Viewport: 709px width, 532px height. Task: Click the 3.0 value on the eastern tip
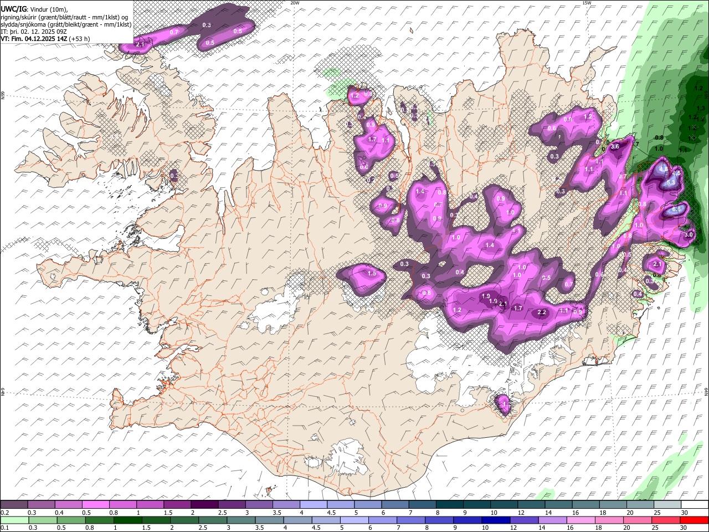[x=689, y=234]
